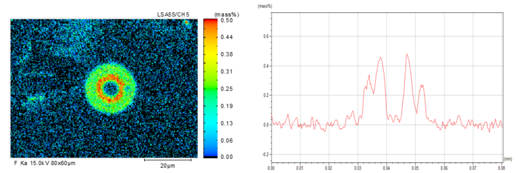518x173 pixels.
Task: Click the 0.00 tick label on the x-axis
Action: 271,168
